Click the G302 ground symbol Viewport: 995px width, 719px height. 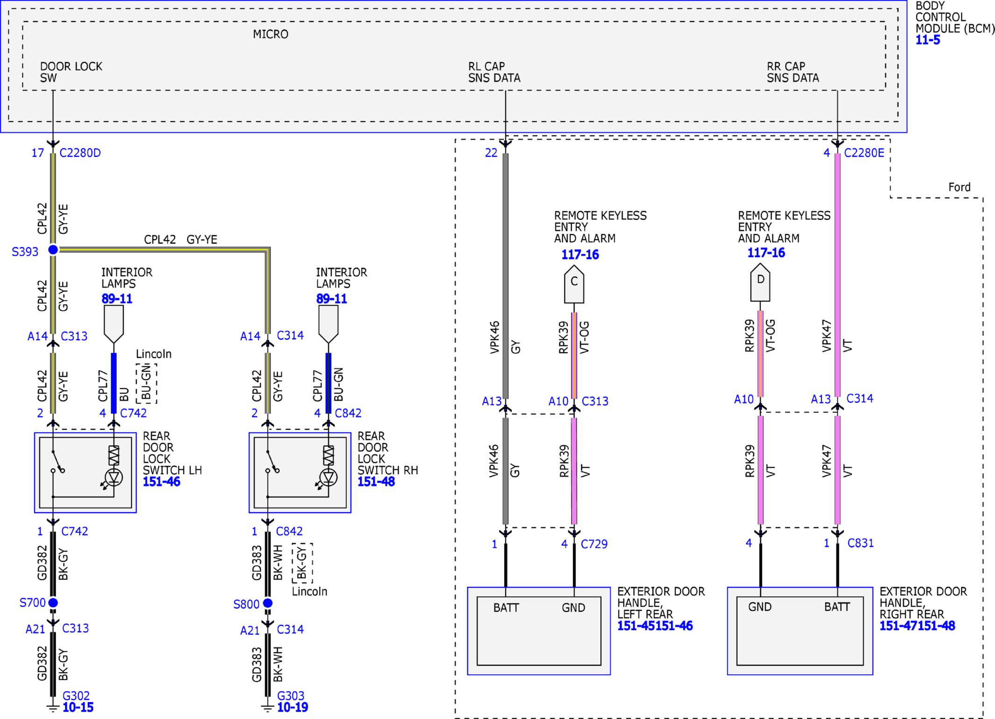pyautogui.click(x=53, y=708)
